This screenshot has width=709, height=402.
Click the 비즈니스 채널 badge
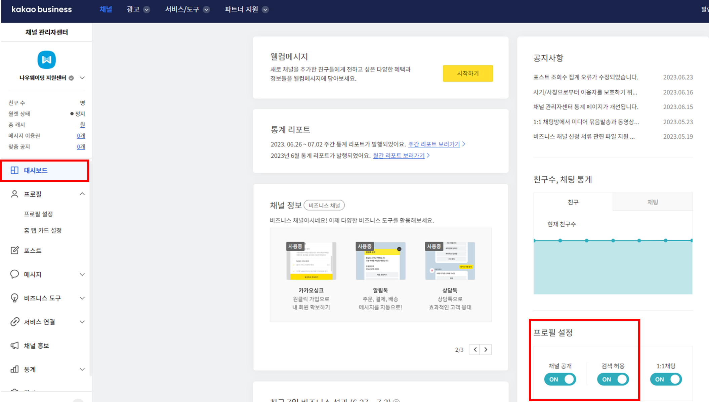(324, 205)
